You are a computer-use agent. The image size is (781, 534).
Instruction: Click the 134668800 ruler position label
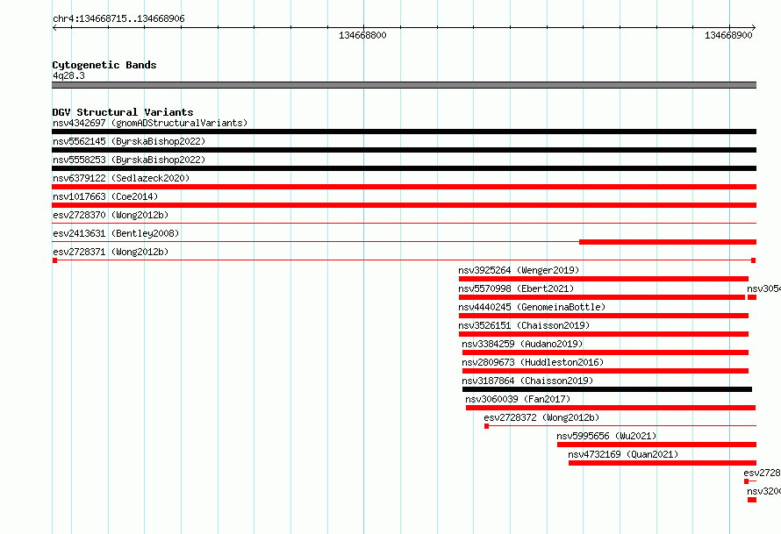(x=362, y=35)
